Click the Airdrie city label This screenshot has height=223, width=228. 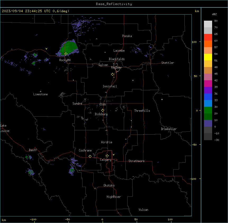(107, 142)
